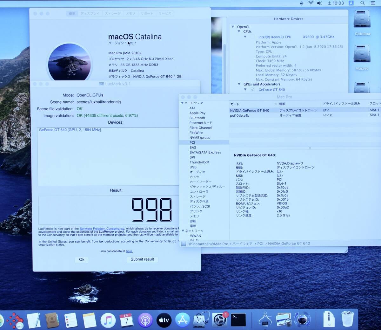Open Apple TV app in dock

164,320
